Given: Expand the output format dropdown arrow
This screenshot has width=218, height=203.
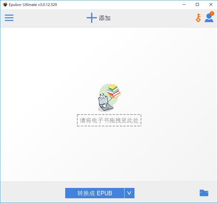Looking at the screenshot, I should click(129, 193).
